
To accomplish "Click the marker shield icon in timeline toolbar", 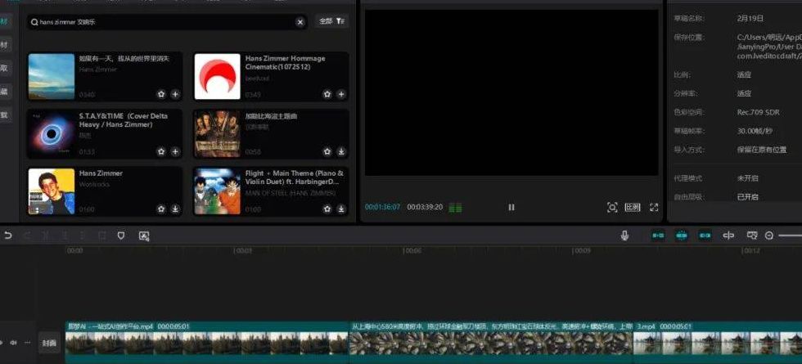I will click(x=121, y=236).
